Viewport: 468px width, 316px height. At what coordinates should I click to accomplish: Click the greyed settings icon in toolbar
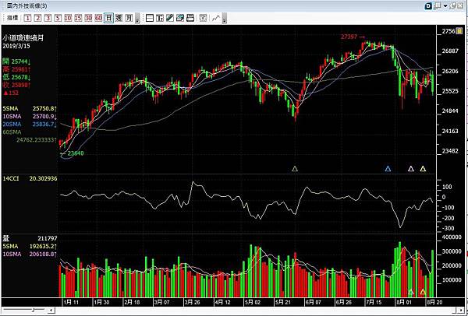[203, 18]
